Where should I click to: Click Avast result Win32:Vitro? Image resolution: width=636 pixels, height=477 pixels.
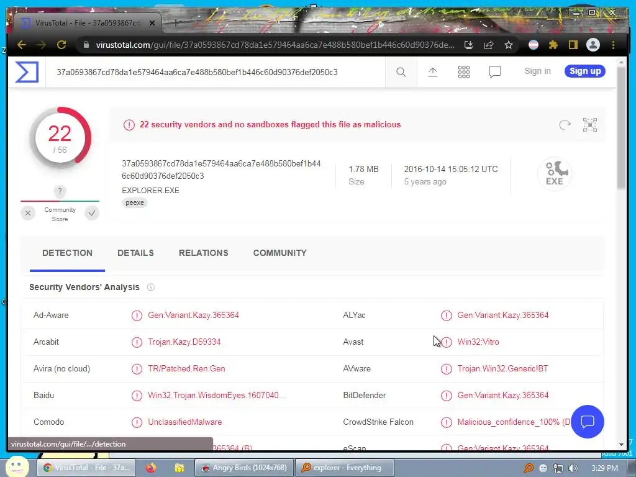(x=478, y=342)
